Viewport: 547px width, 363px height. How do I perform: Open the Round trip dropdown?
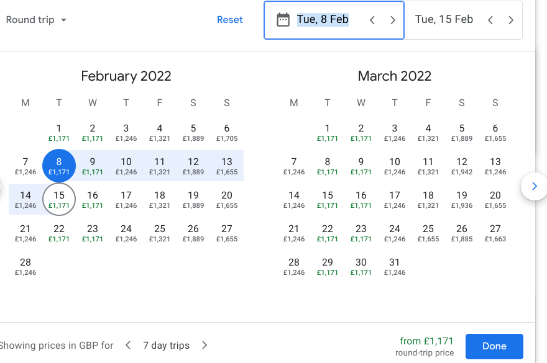pyautogui.click(x=36, y=20)
